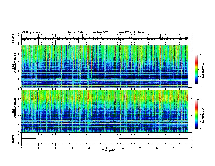Click the ch.2 colorbar log(PSD) label

tap(203, 115)
